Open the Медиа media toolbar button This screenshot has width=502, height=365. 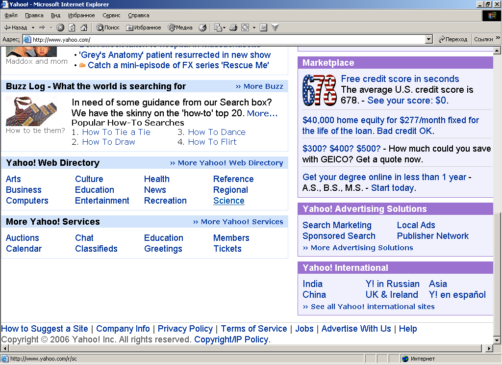(180, 27)
